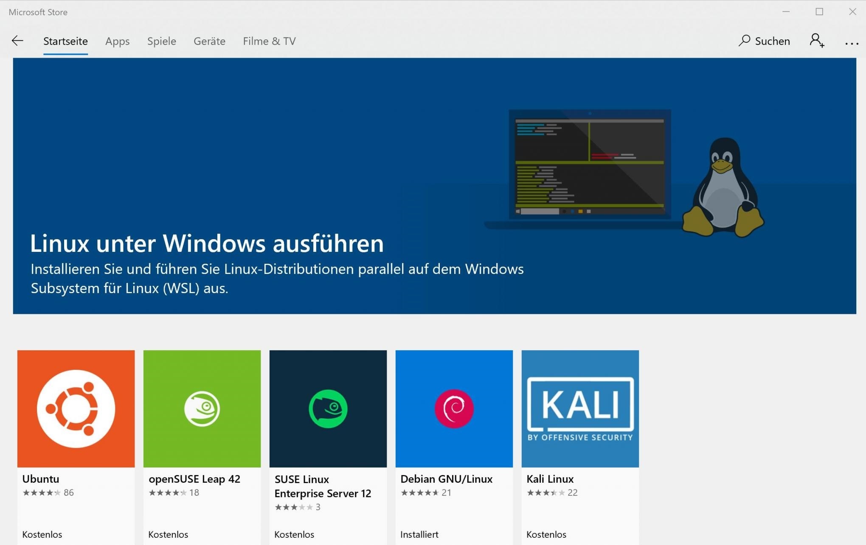Click Debian star rating 21
This screenshot has height=545, width=866.
(426, 492)
